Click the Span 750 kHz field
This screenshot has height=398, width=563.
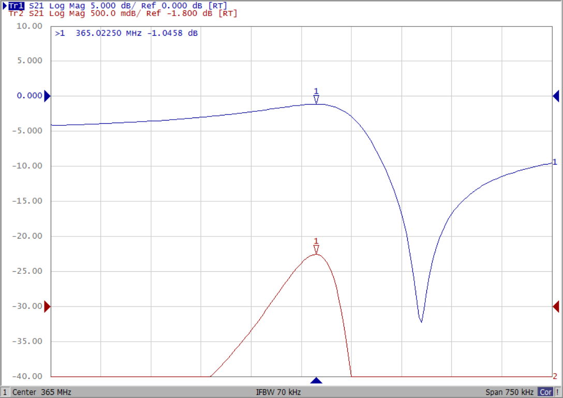click(509, 392)
